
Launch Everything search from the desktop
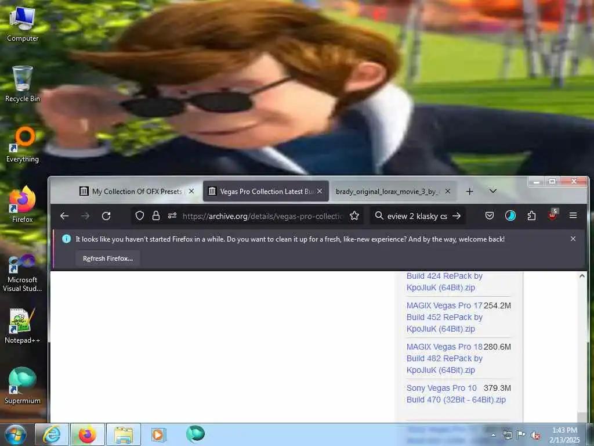pyautogui.click(x=23, y=145)
